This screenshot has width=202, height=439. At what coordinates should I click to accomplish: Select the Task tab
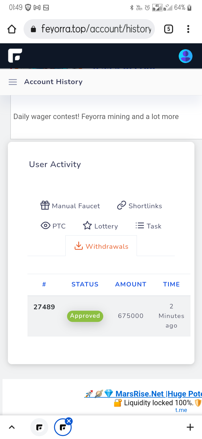[148, 226]
